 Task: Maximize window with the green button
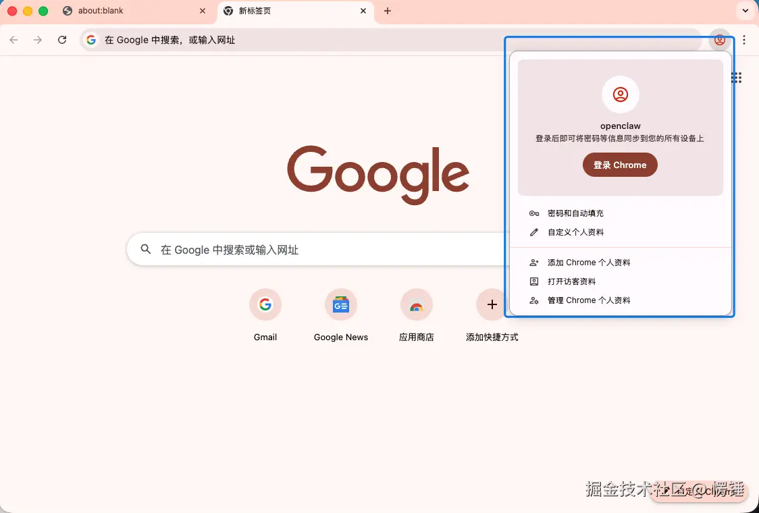[43, 11]
